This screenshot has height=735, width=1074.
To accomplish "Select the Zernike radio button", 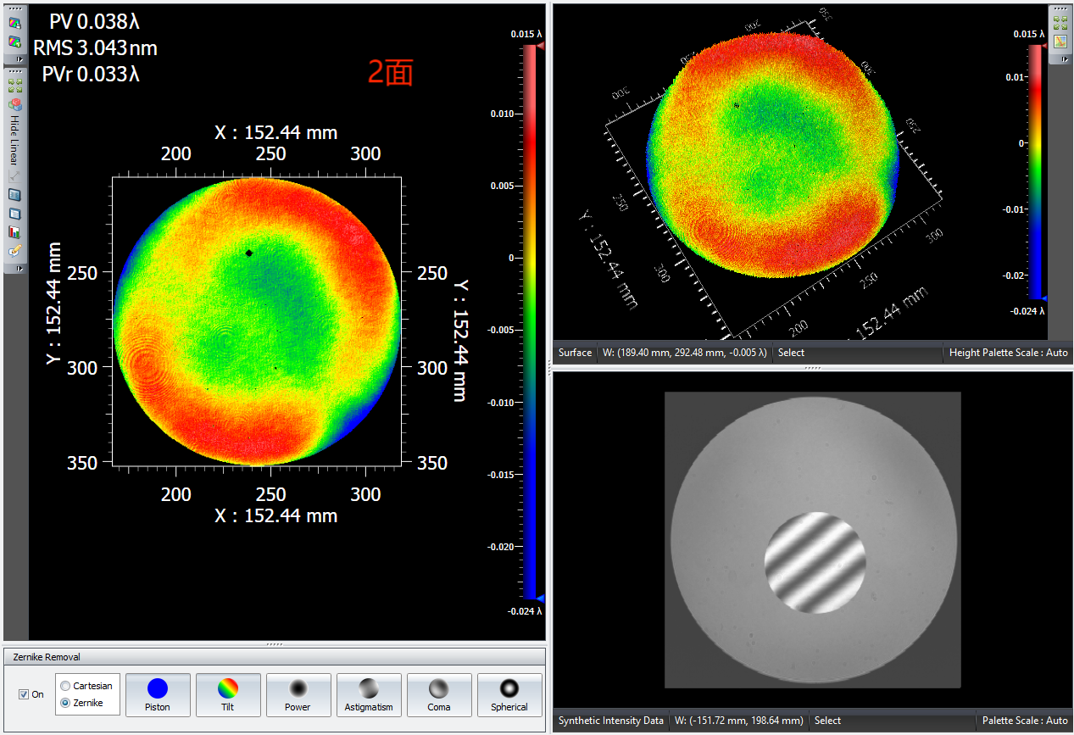I will click(66, 703).
